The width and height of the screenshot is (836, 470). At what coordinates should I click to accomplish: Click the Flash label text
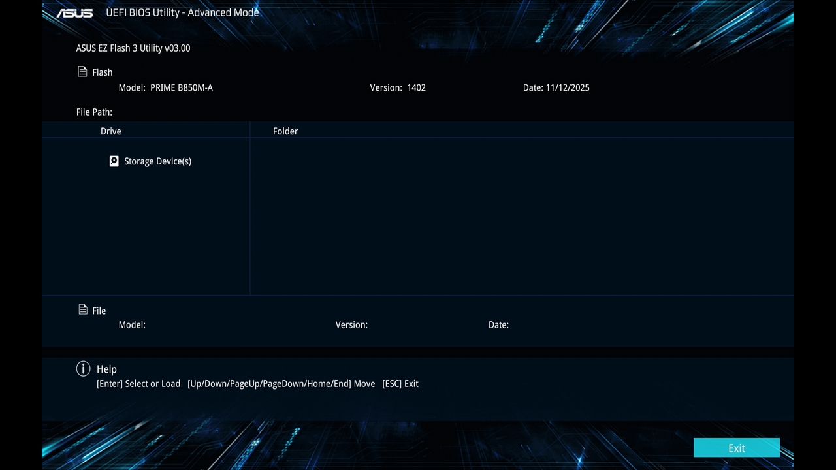[x=102, y=72]
